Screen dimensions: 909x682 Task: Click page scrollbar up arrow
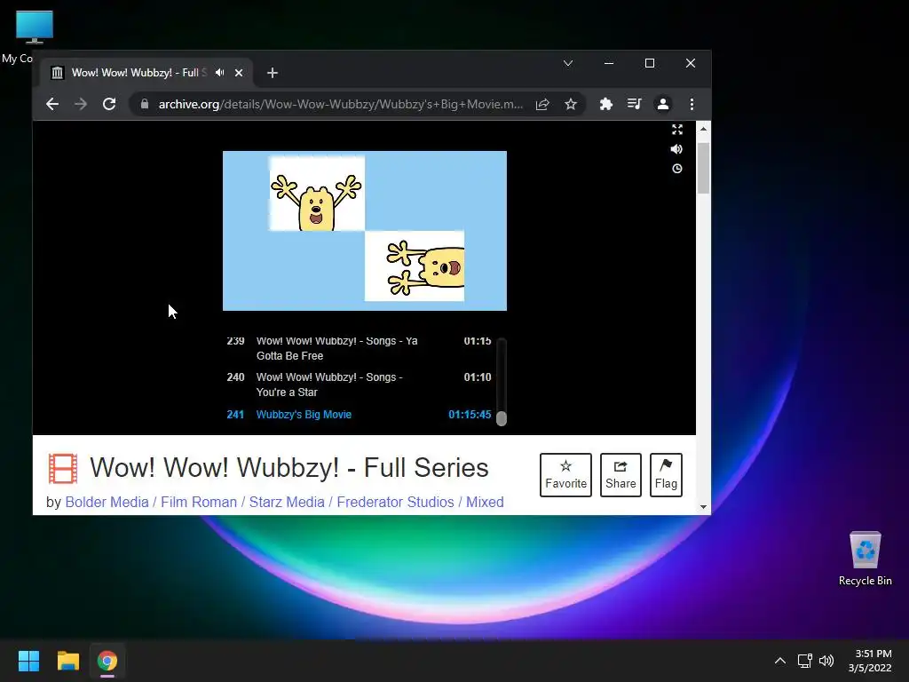(x=703, y=129)
